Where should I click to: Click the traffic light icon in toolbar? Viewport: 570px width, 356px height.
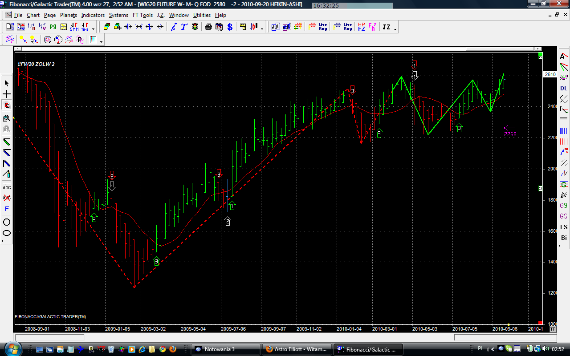pyautogui.click(x=195, y=27)
